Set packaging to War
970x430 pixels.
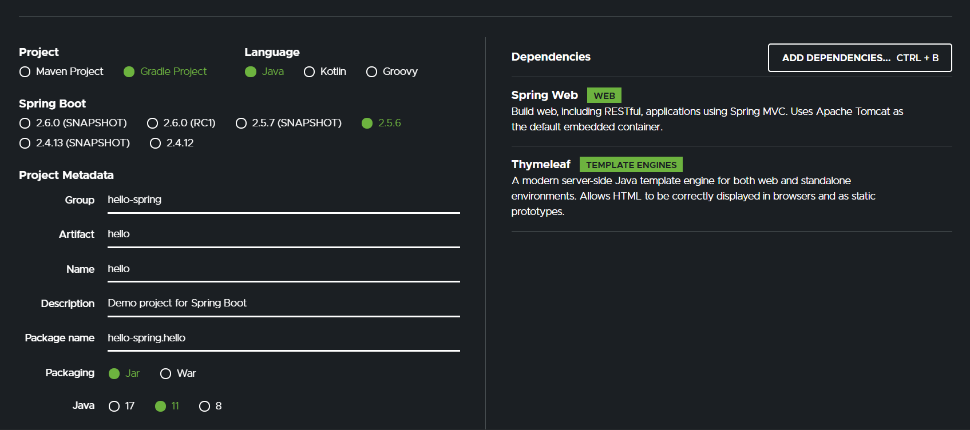point(178,373)
